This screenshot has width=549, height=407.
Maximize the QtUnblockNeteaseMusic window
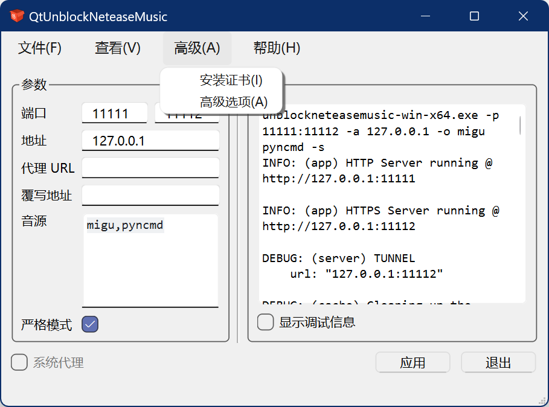point(474,16)
